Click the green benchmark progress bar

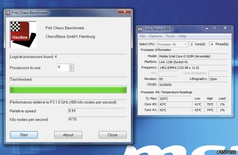click(68, 89)
